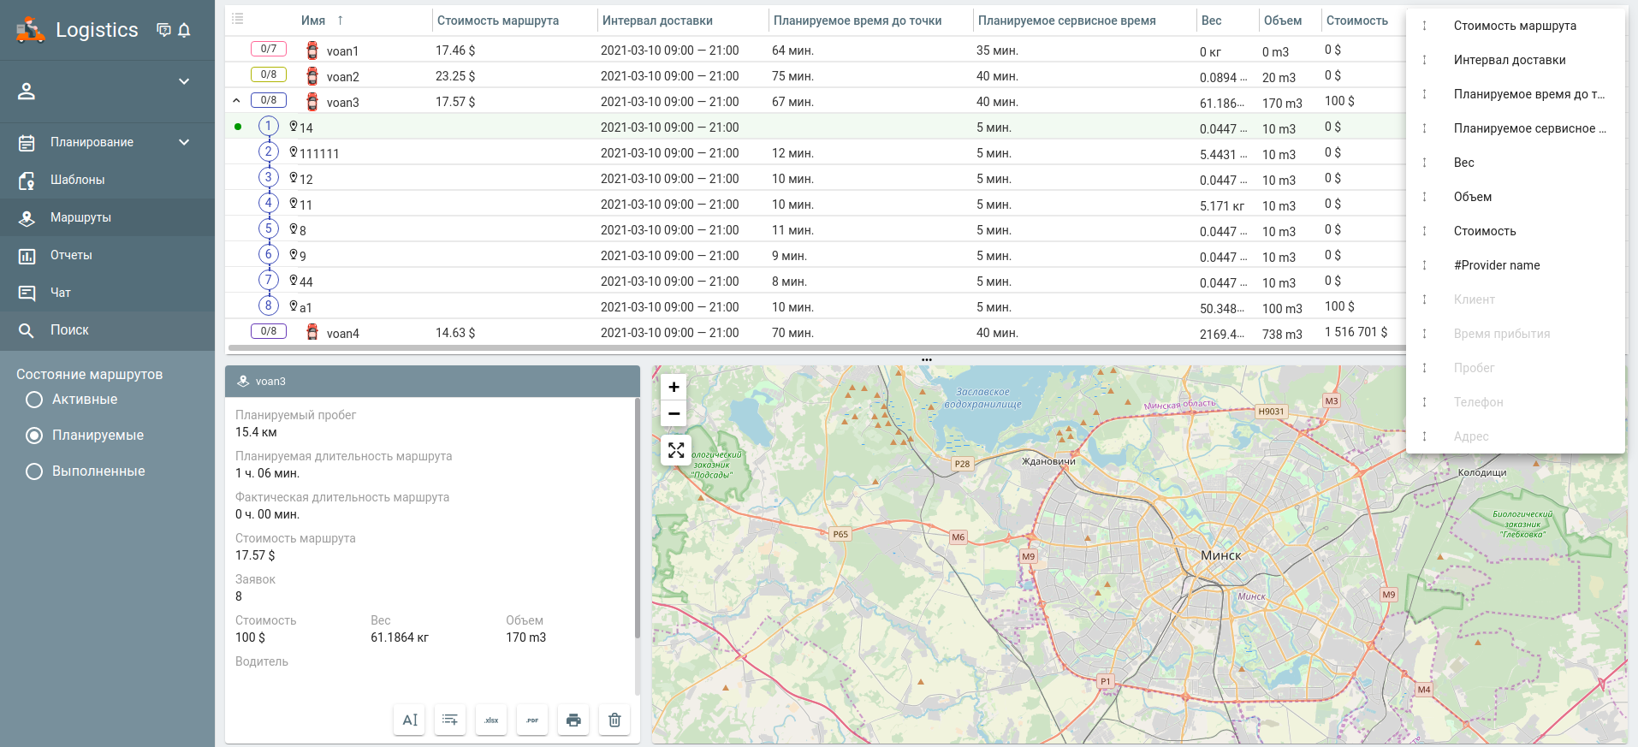Select stop 111111 in route table
This screenshot has height=747, width=1638.
click(319, 154)
